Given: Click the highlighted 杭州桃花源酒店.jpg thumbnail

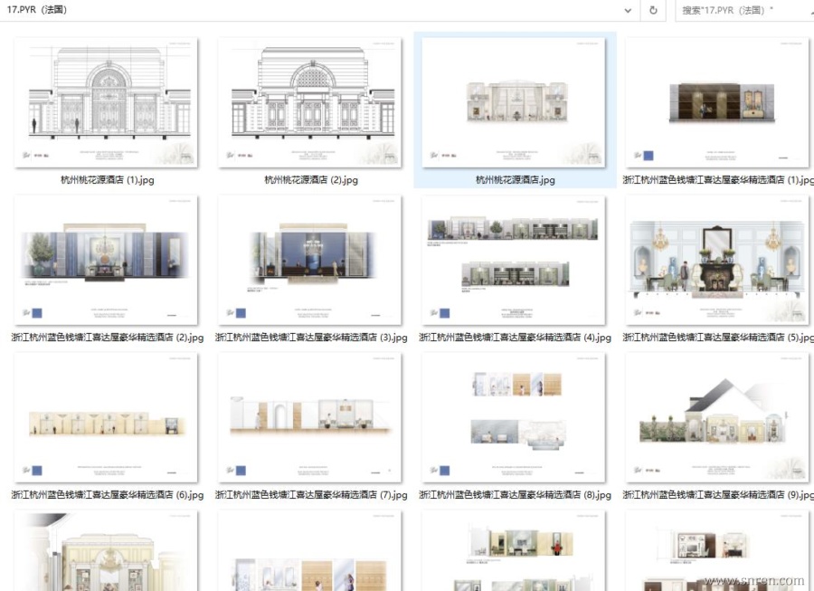Looking at the screenshot, I should coord(514,102).
